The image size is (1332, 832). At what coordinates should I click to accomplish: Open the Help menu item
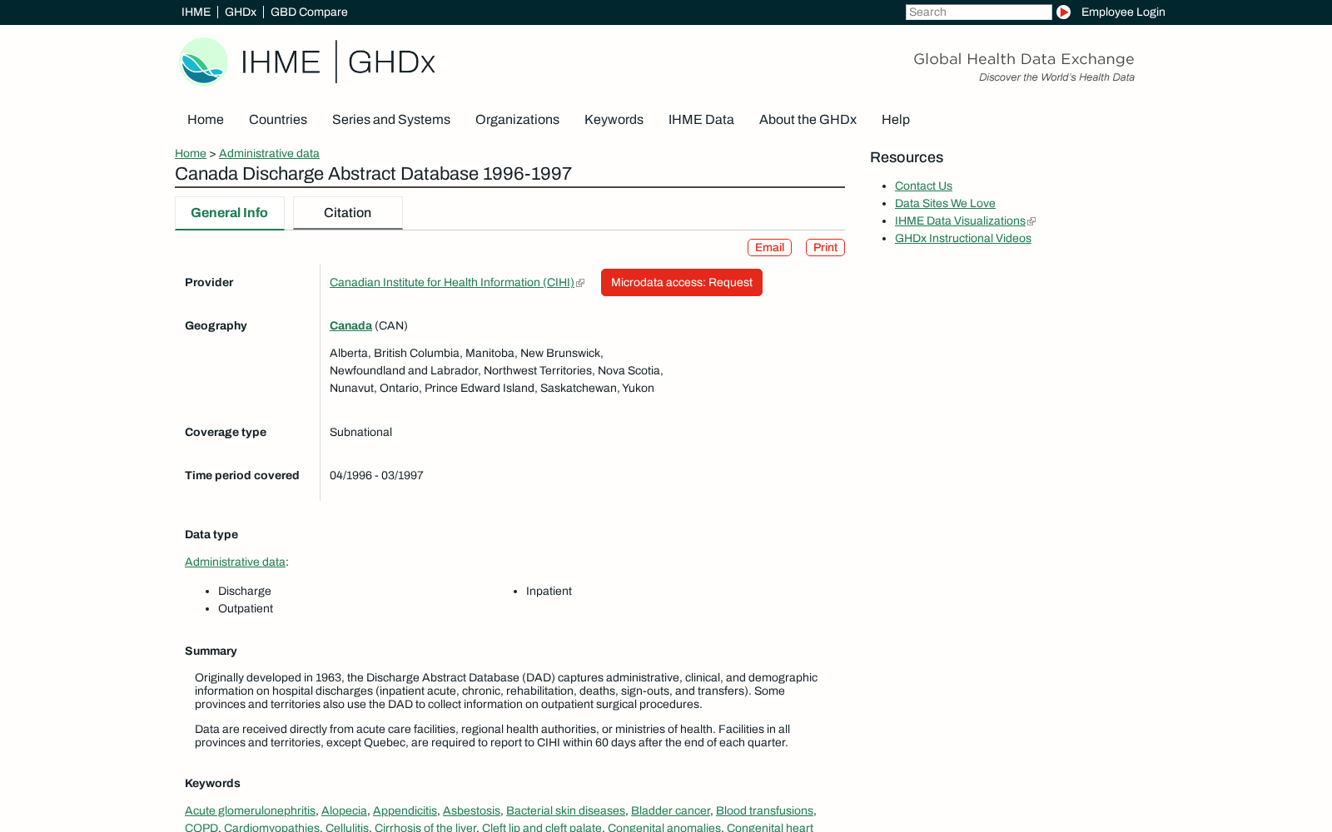(x=896, y=120)
